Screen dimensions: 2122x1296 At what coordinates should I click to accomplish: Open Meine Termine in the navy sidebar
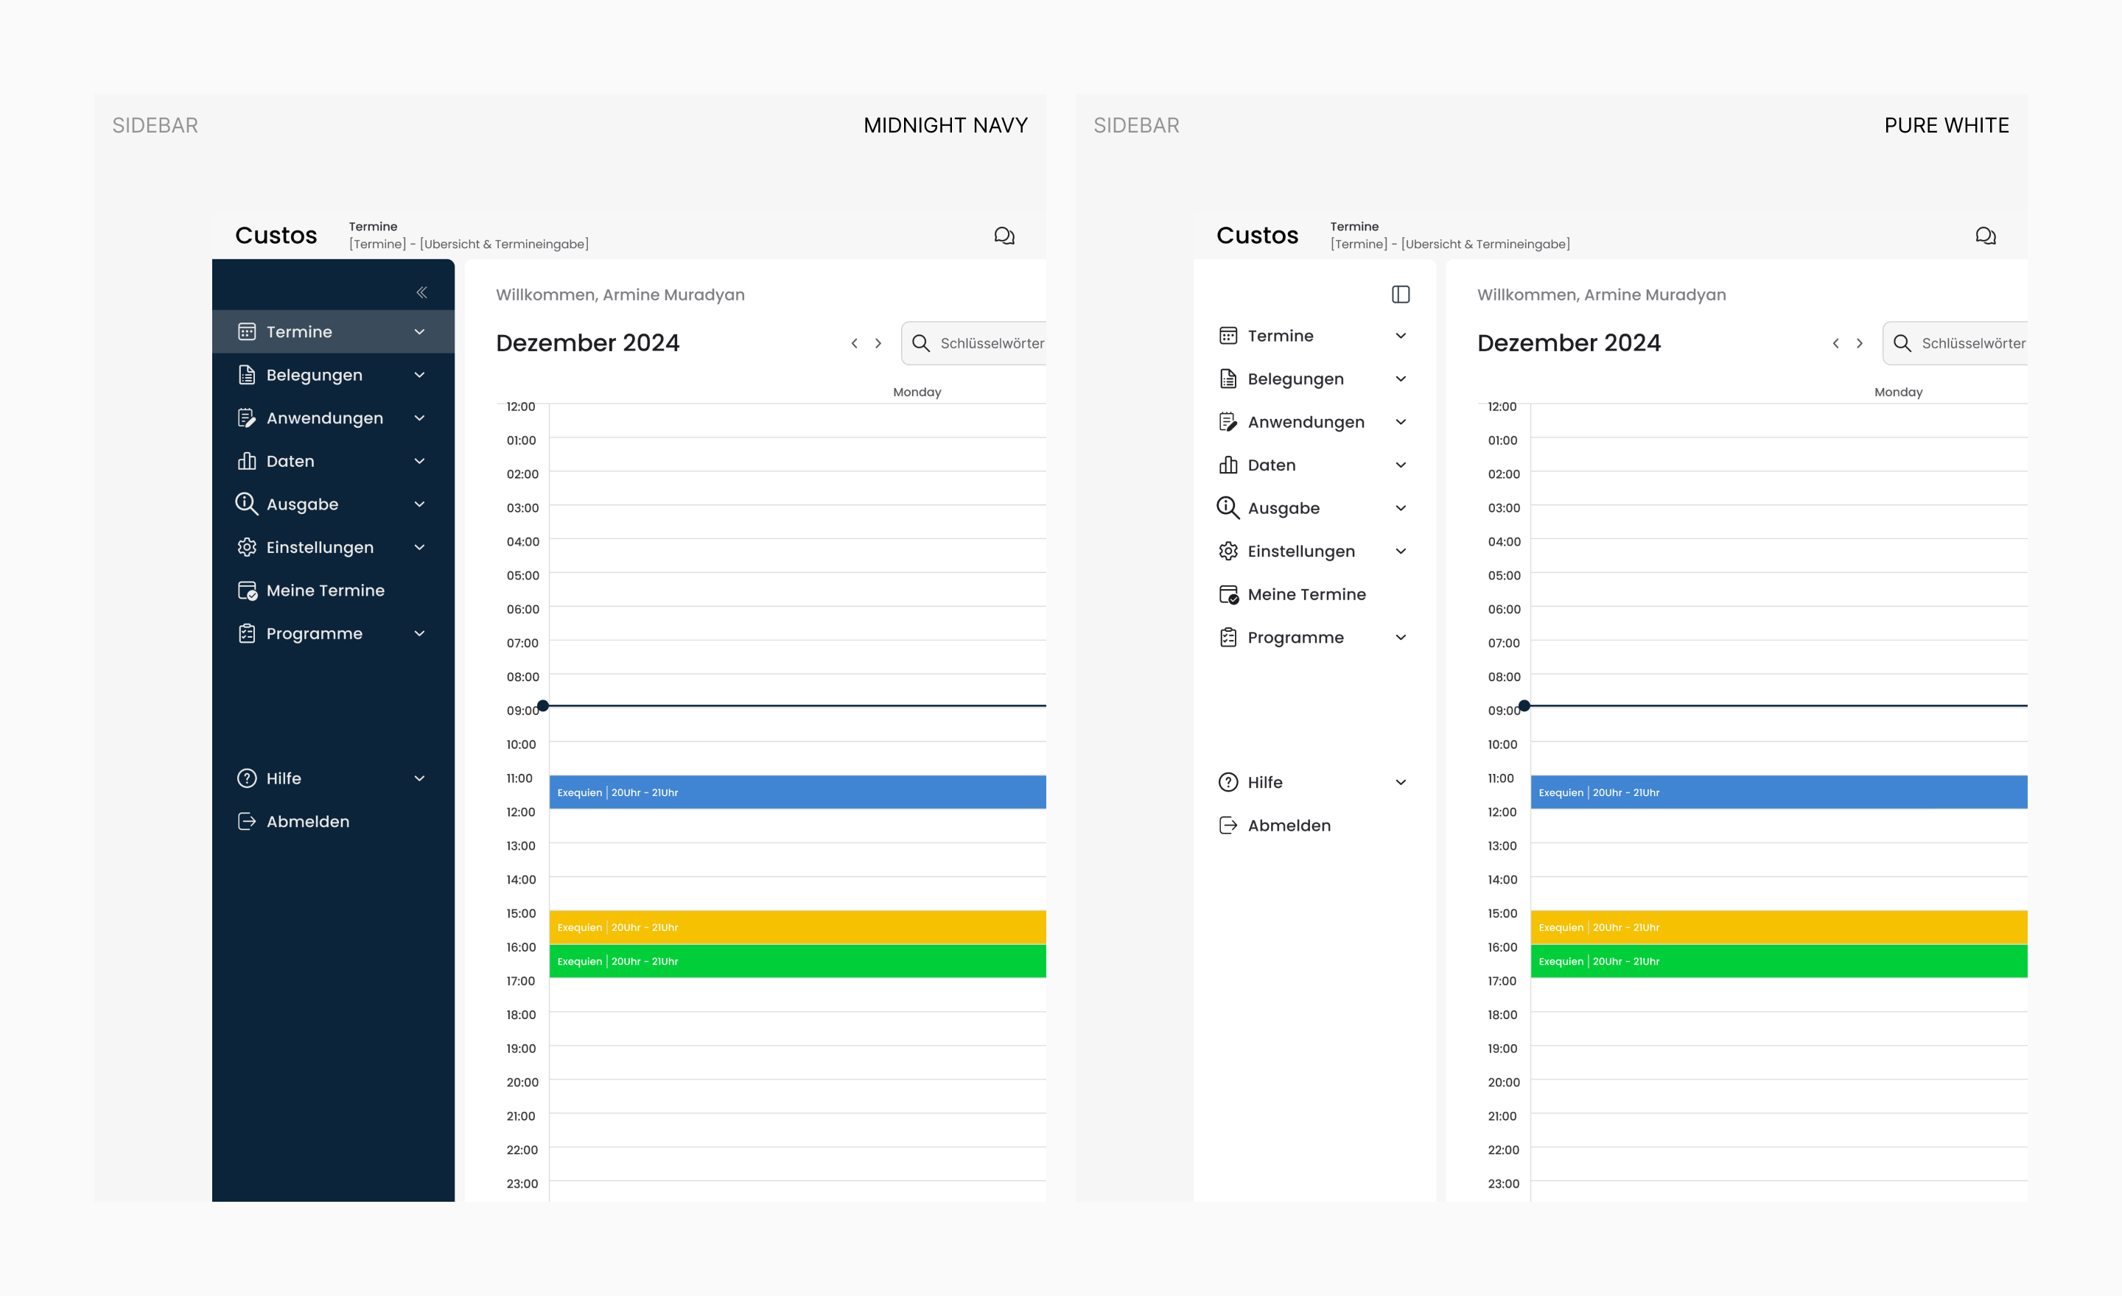pos(326,591)
